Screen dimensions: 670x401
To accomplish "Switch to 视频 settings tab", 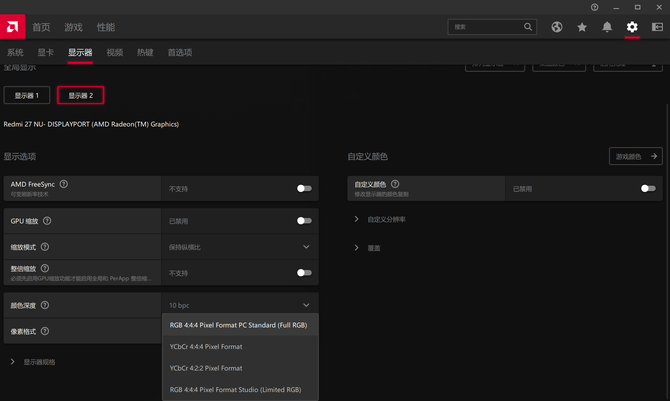I will pos(115,52).
